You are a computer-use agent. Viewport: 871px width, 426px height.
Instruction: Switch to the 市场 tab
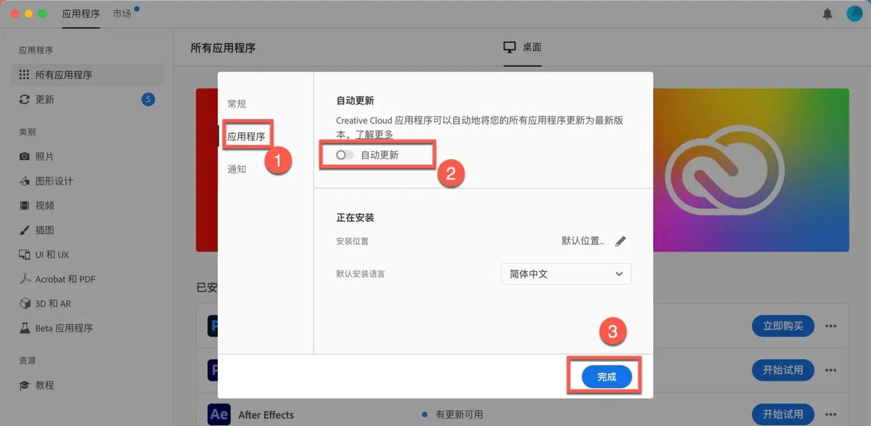tap(122, 12)
